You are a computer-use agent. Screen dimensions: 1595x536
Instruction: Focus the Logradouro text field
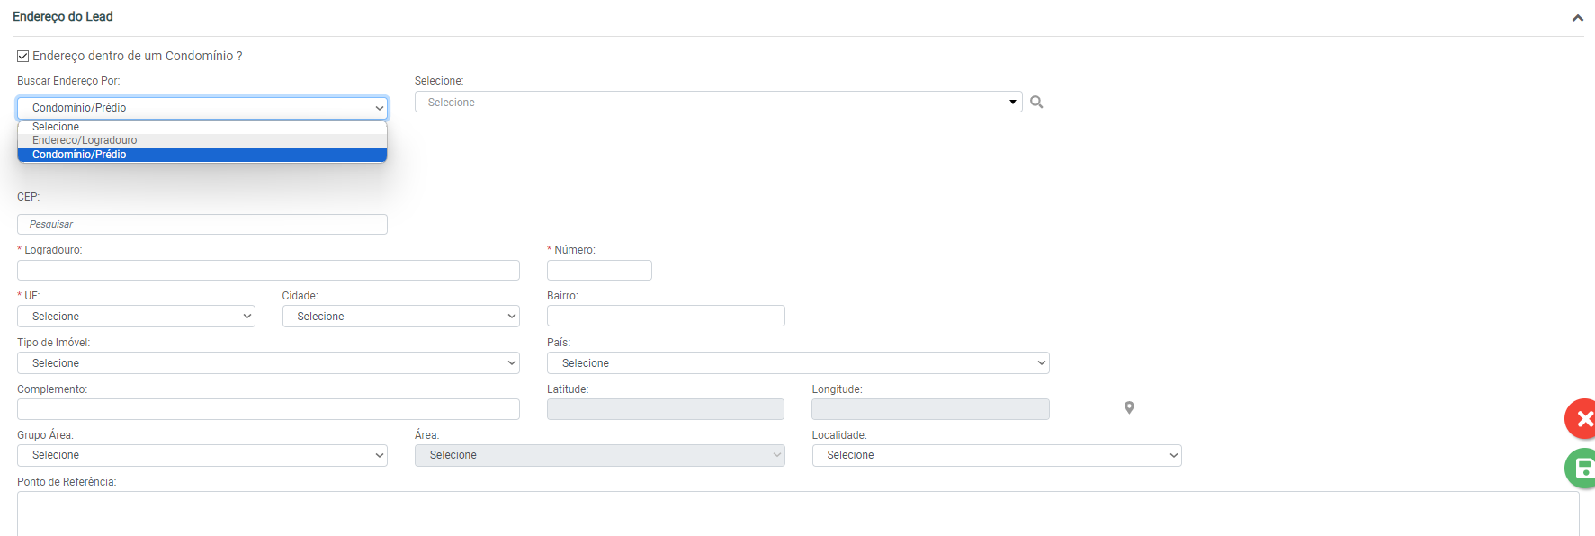click(x=268, y=271)
